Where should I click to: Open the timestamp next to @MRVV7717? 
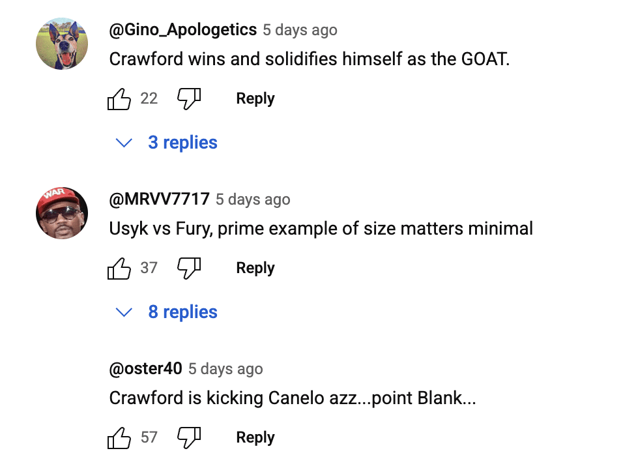point(253,200)
